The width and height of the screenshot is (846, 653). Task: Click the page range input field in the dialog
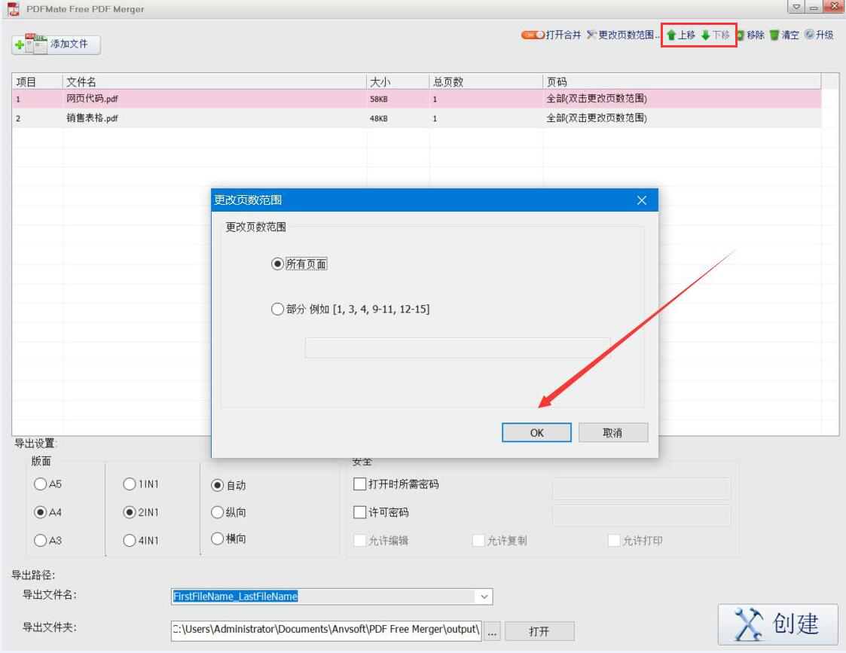[x=457, y=348]
